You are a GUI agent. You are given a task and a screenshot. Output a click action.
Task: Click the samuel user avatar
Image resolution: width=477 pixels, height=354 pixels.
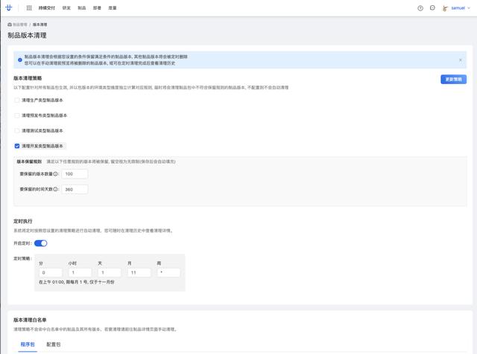(x=445, y=8)
